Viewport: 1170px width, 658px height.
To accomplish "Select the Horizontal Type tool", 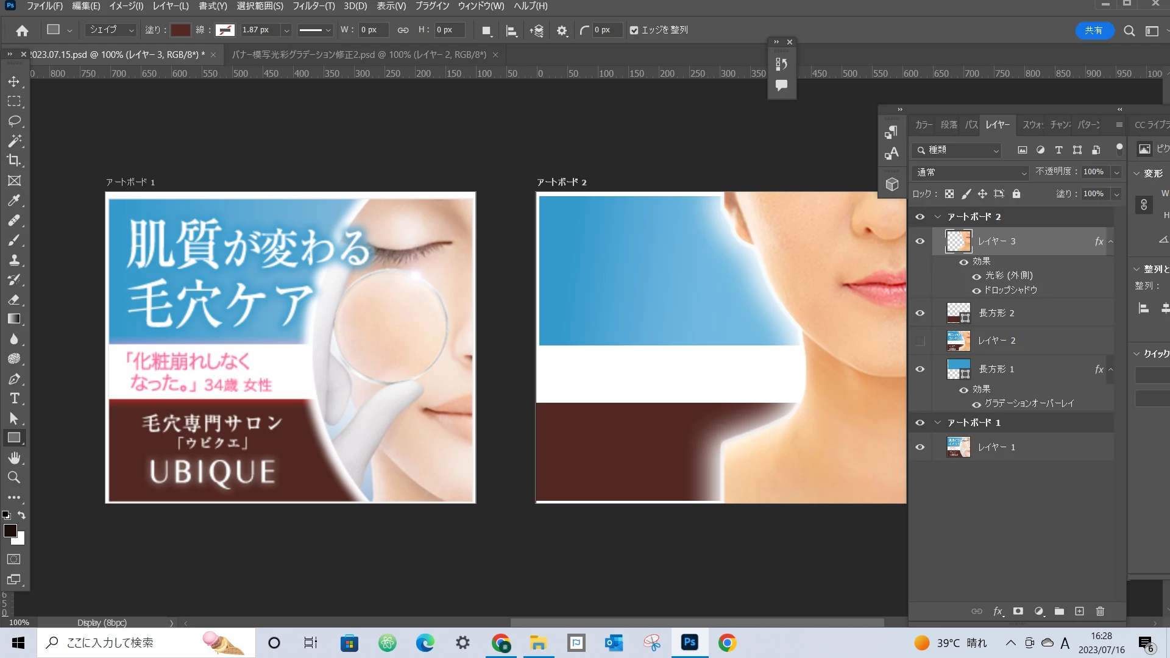I will pyautogui.click(x=14, y=398).
